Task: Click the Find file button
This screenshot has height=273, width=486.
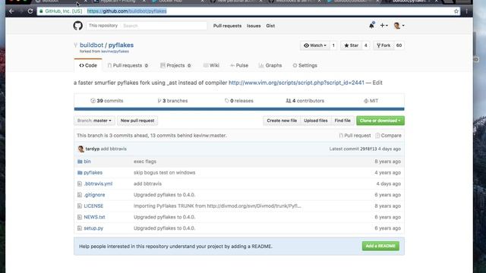Action: [342, 121]
